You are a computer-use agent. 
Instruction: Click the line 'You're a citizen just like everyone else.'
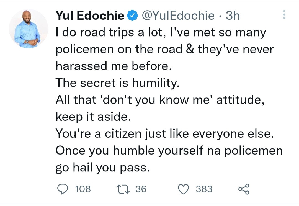coord(164,134)
